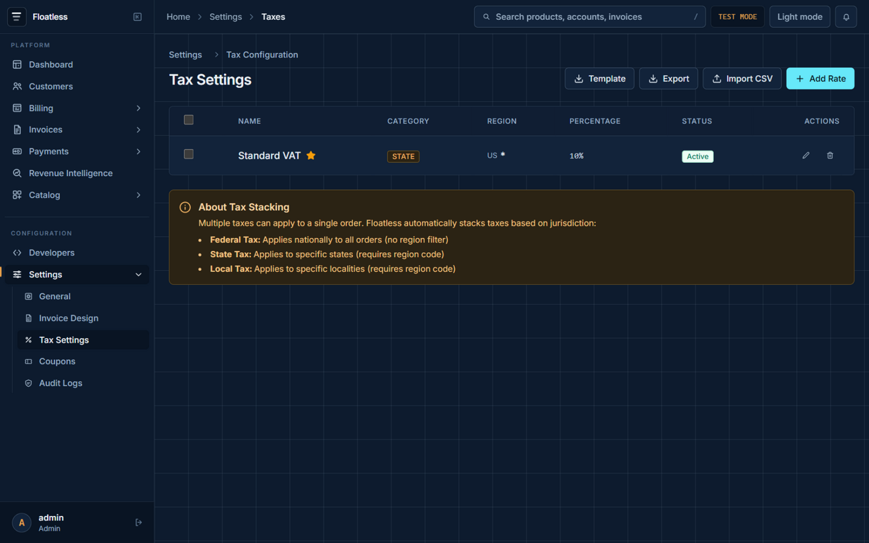Screen dimensions: 869x543
Task: Go to Customers in the sidebar
Action: 77,86
